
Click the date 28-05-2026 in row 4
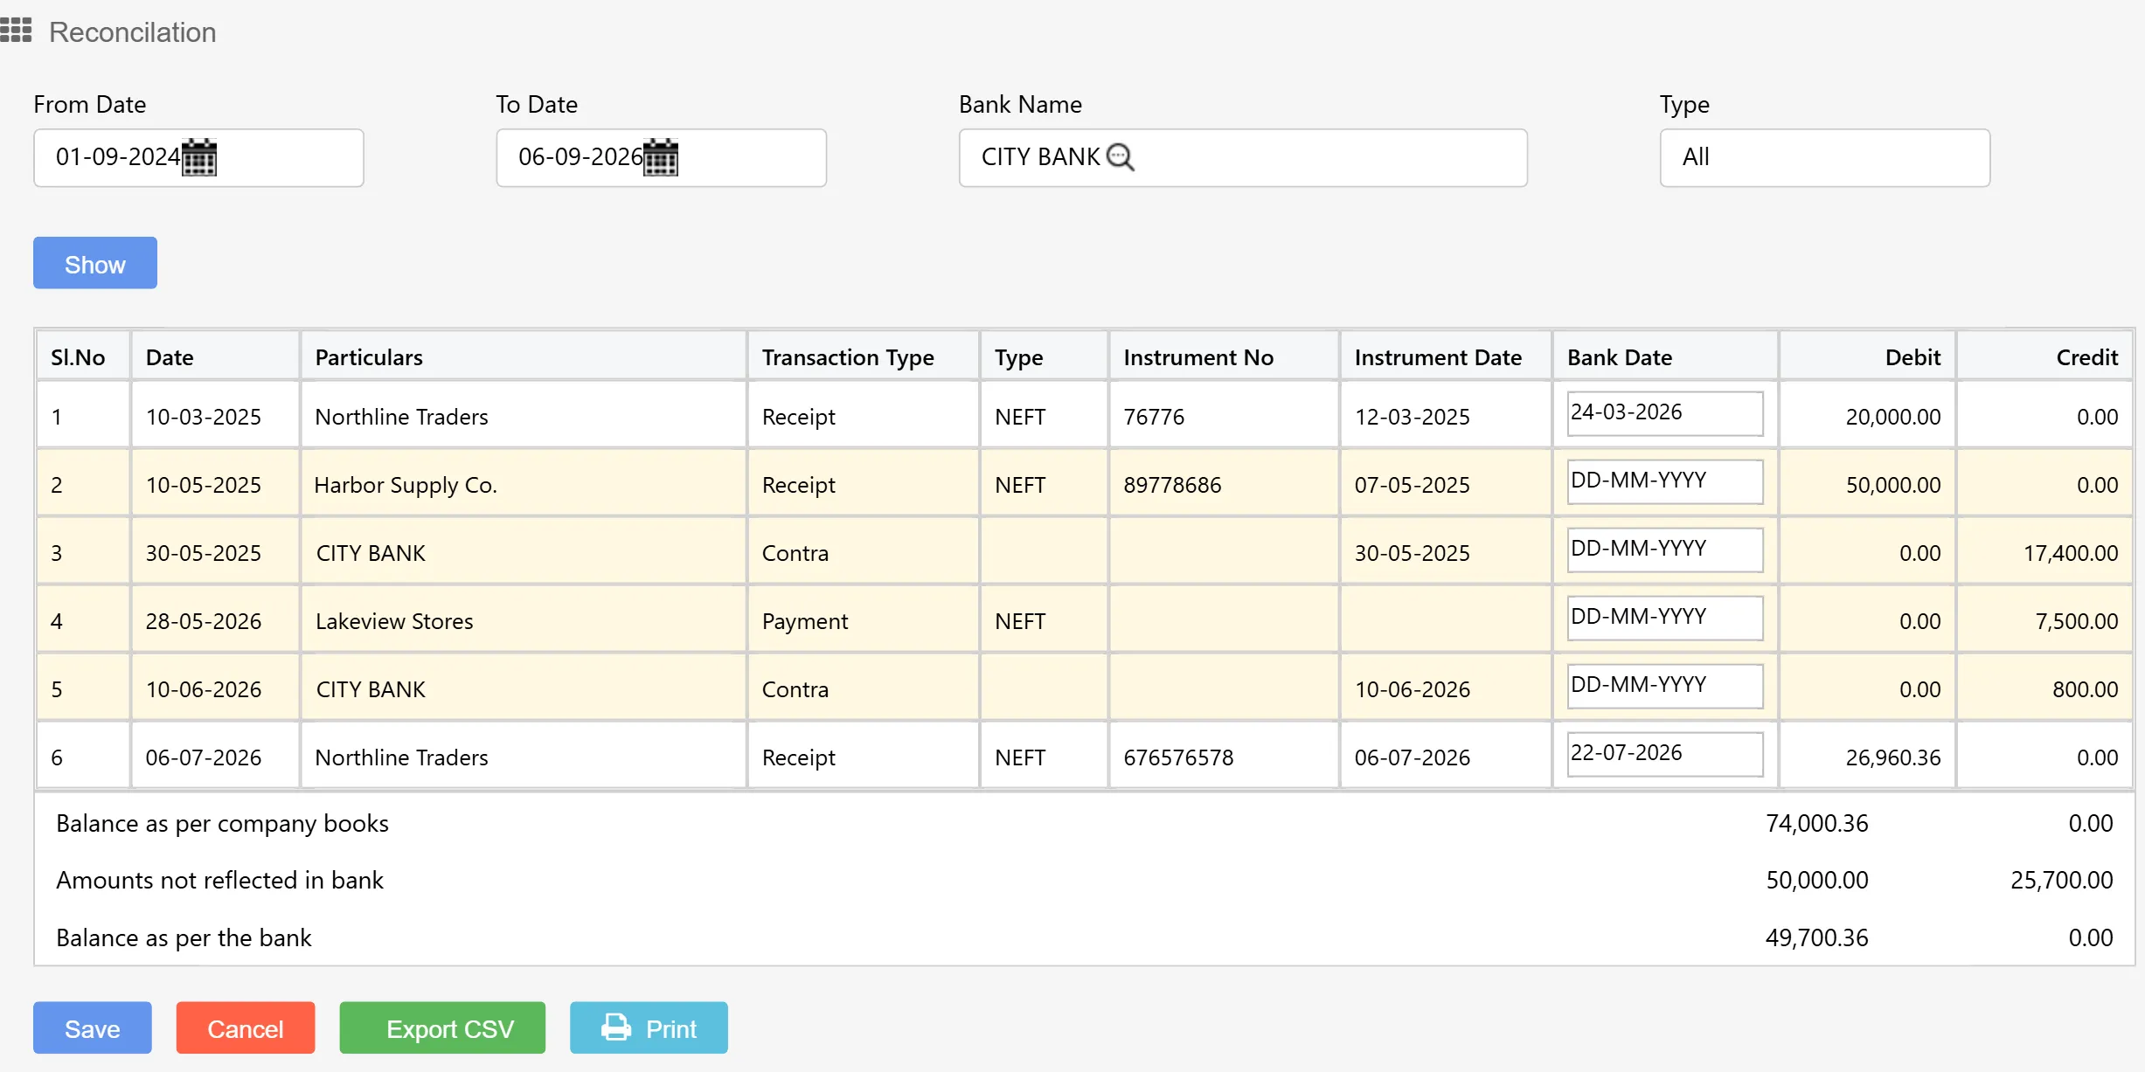(x=203, y=621)
